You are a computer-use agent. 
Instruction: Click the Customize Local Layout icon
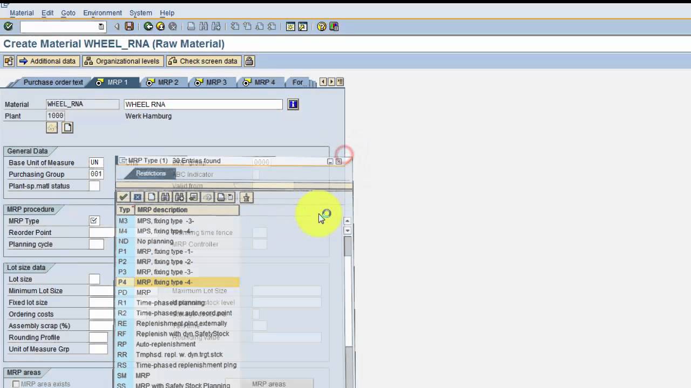334,26
